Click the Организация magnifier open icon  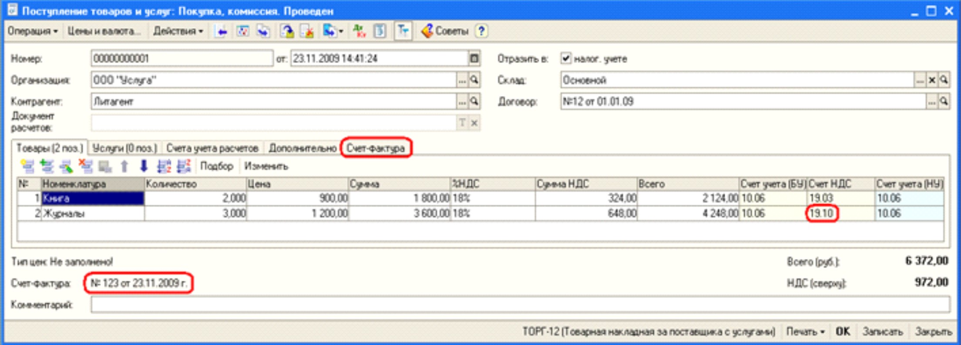(474, 80)
